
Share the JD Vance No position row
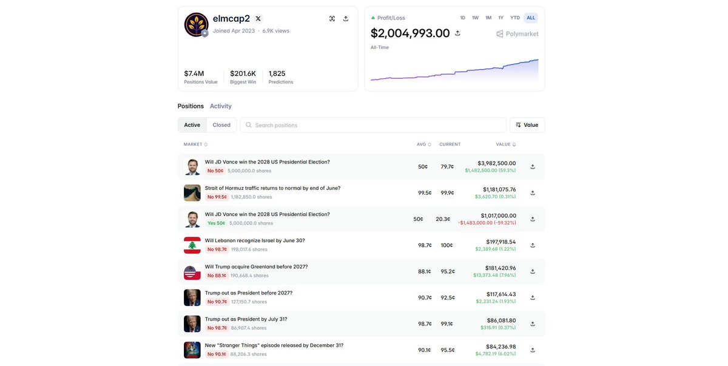point(533,166)
